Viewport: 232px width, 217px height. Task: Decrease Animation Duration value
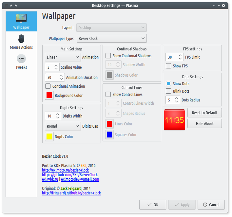pyautogui.click(x=61, y=79)
